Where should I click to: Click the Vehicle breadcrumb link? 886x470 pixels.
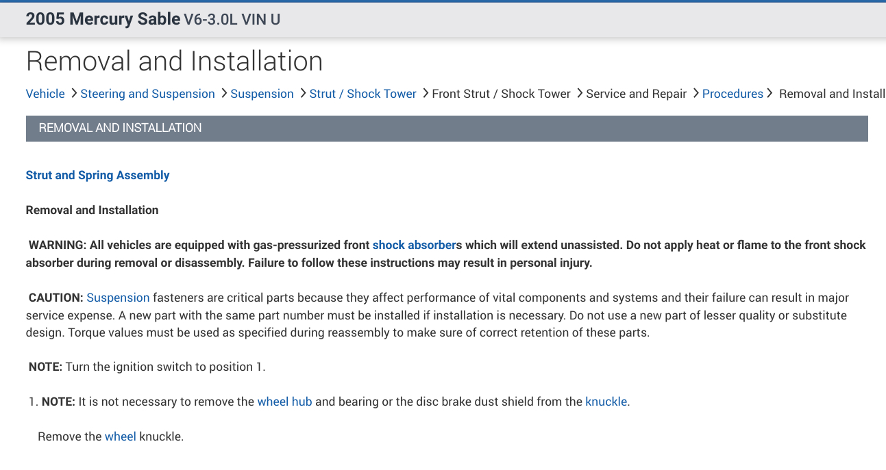(45, 94)
